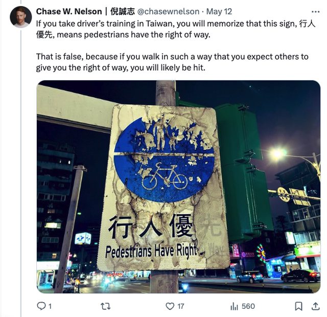The width and height of the screenshot is (327, 317).
Task: Open the pedestrian sign photo
Action: (x=178, y=187)
